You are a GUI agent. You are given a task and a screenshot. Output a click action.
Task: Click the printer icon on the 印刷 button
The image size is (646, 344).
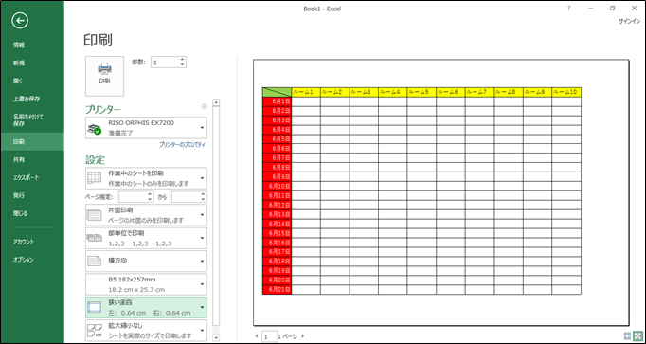[104, 69]
